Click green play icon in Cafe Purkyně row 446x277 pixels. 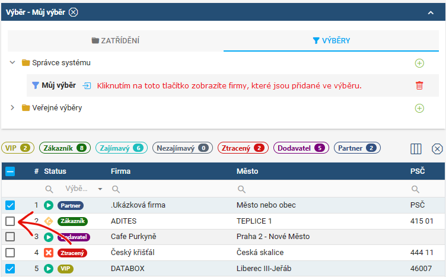(49, 237)
